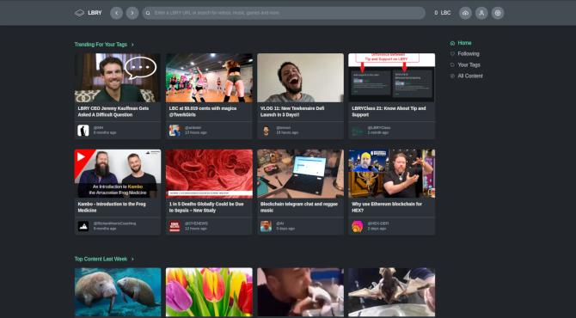Open title 'Blockchain telegram chat and reggae music'
Image resolution: width=576 pixels, height=318 pixels.
[299, 207]
